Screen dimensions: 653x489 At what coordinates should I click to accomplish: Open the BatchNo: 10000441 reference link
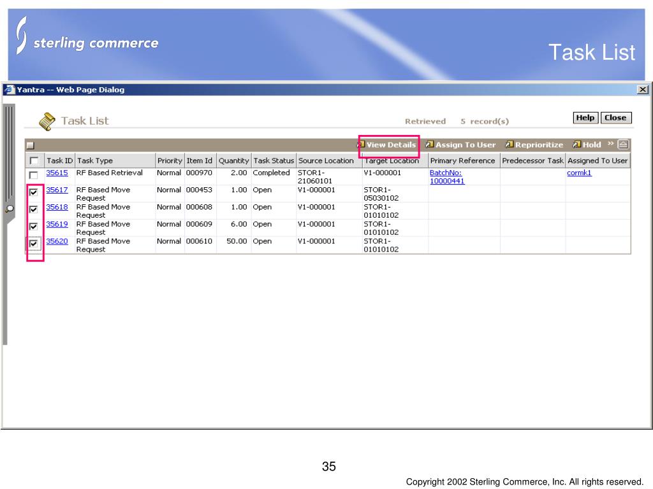coord(447,177)
